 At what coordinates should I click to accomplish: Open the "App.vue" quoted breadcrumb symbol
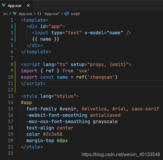pyautogui.click(x=51, y=14)
